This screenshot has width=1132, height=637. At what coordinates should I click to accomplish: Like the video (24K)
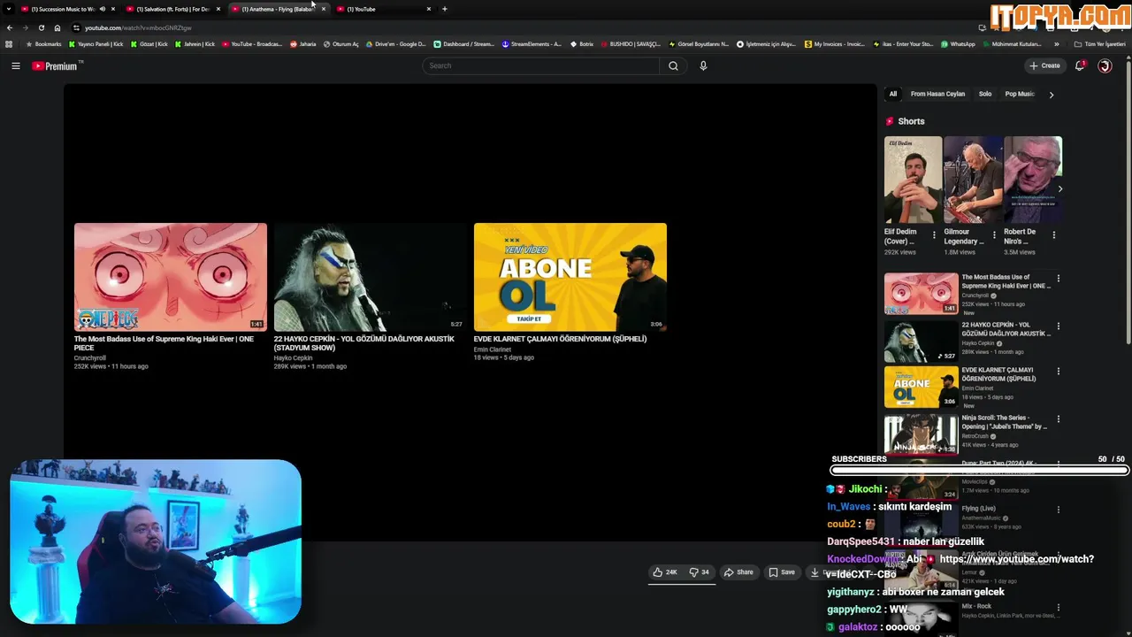[665, 572]
